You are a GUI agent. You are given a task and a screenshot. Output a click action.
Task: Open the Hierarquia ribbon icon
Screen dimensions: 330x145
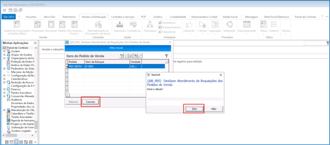pyautogui.click(x=150, y=27)
